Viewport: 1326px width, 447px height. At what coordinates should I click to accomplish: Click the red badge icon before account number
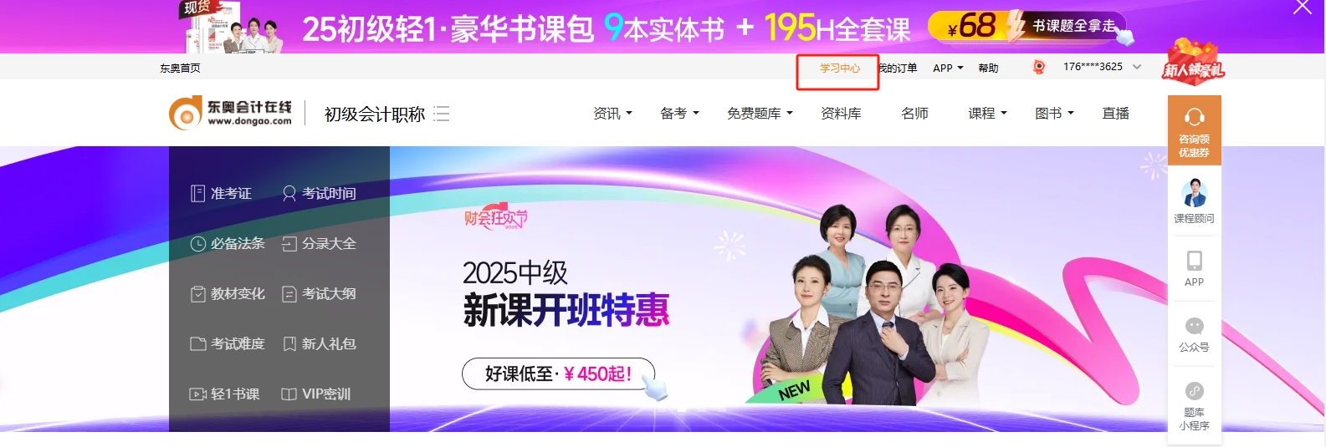[x=1039, y=67]
